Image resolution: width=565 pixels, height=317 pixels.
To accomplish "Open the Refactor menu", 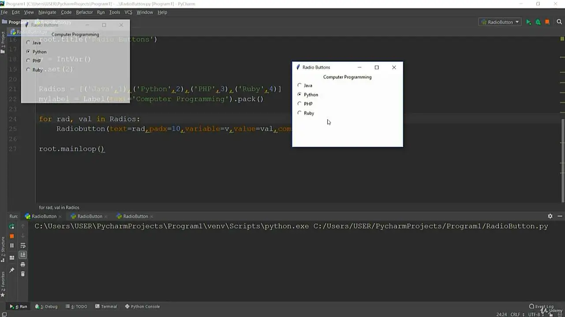I will click(84, 12).
